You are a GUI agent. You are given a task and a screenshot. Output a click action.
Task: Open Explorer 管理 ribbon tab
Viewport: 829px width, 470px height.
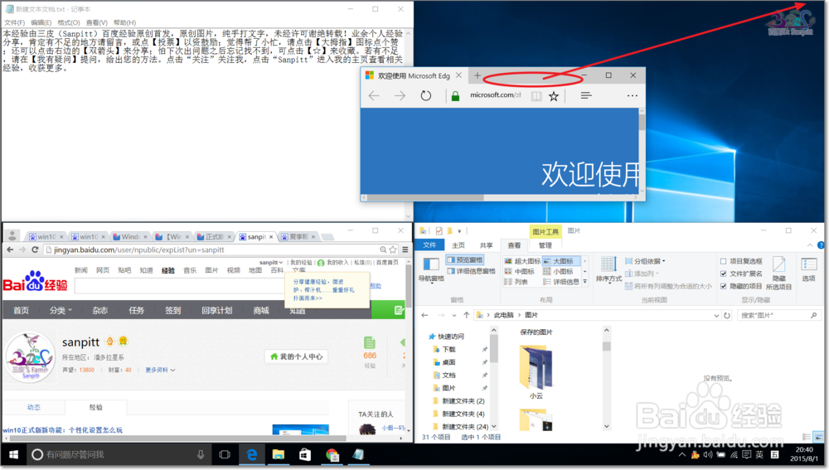545,245
